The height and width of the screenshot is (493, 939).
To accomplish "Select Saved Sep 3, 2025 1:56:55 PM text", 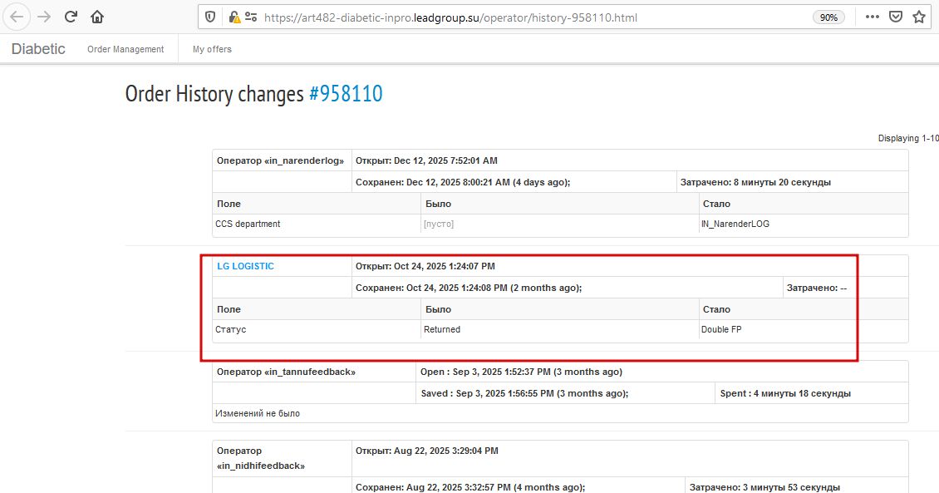I will pyautogui.click(x=524, y=393).
